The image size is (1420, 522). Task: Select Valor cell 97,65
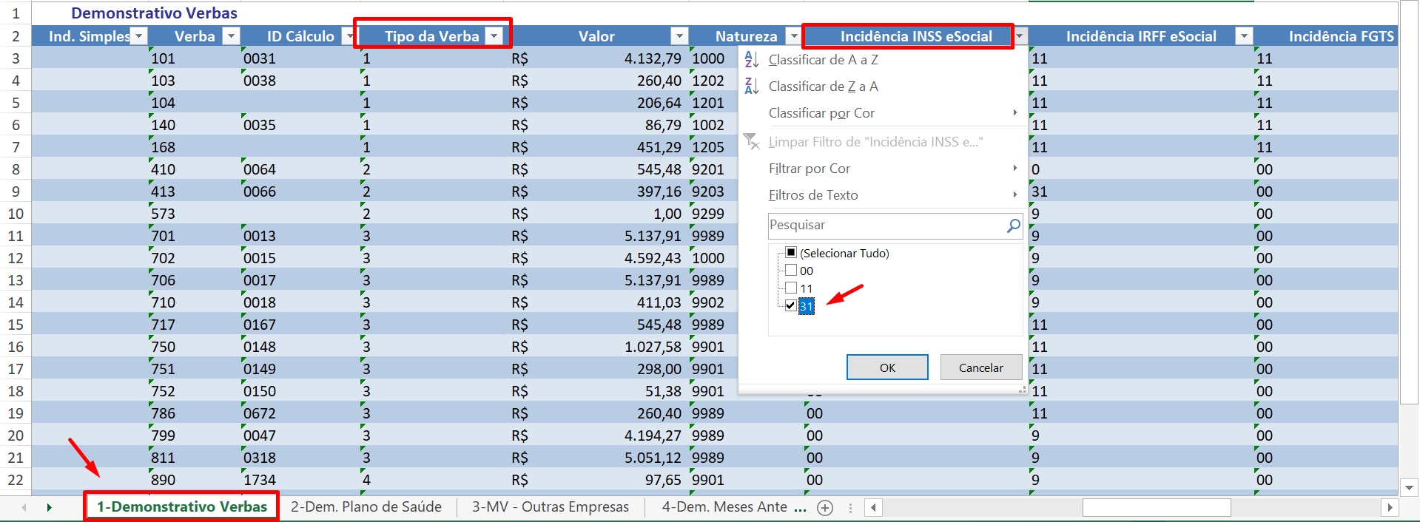[598, 480]
